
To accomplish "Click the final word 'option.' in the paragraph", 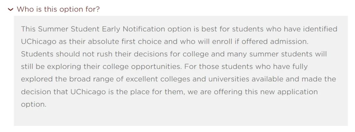I will 34,104.
